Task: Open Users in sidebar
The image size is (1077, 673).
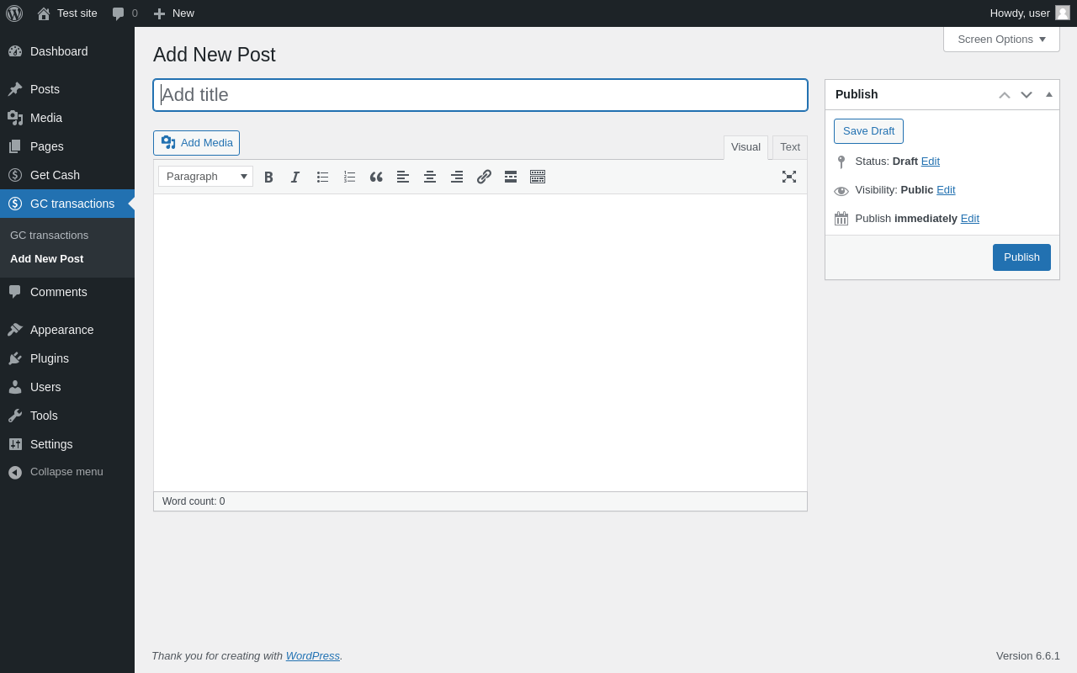Action: [x=67, y=387]
